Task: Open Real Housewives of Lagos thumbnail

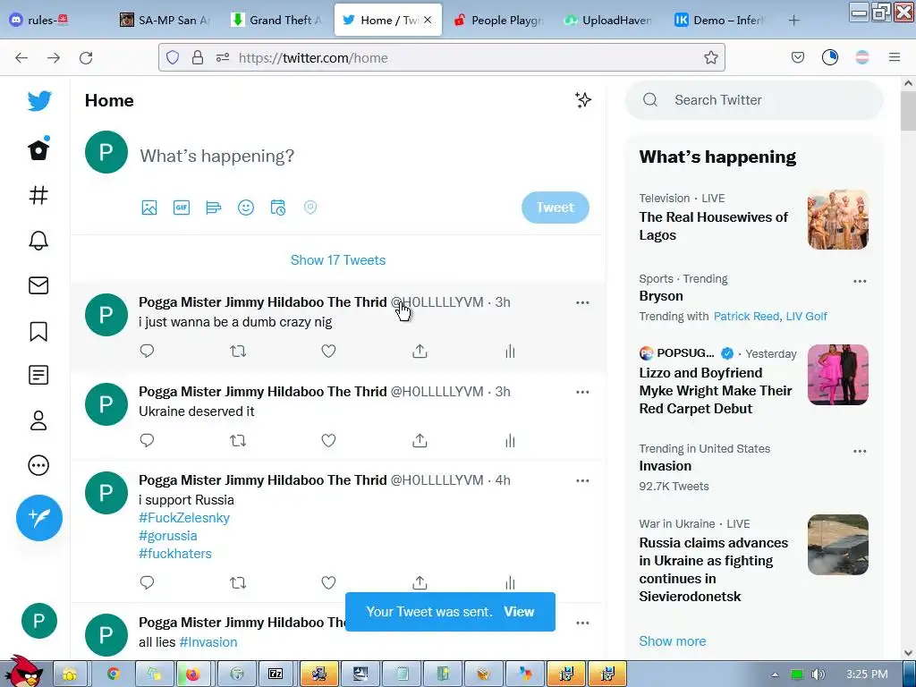Action: 837,219
